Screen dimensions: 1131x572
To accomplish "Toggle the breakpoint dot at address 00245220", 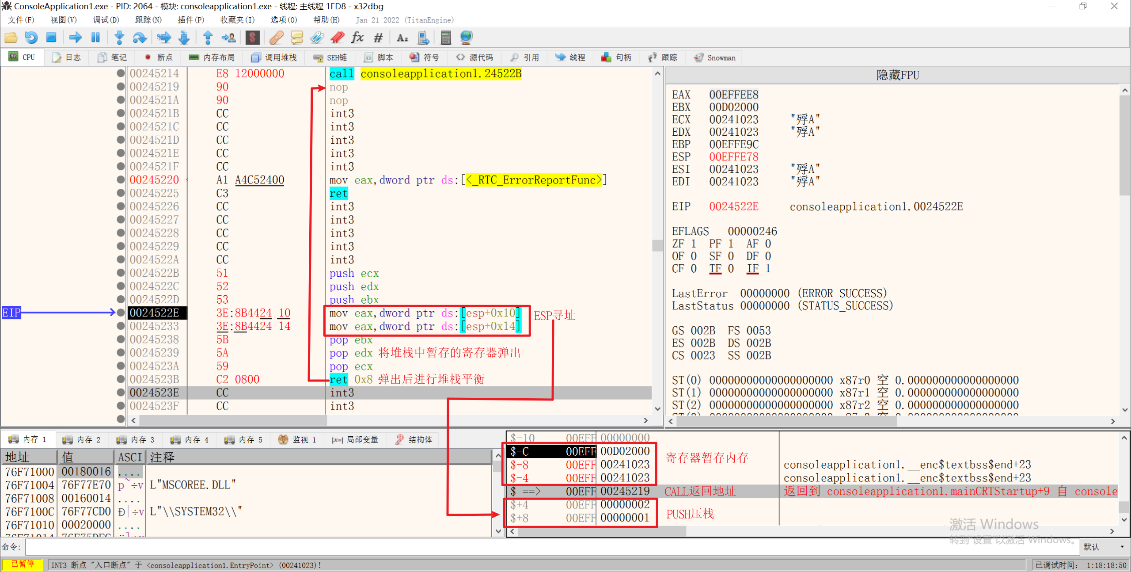I will coord(120,180).
